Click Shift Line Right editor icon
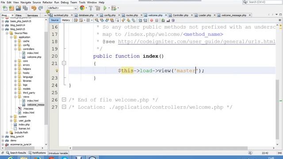The image size is (283, 159). click(x=145, y=20)
